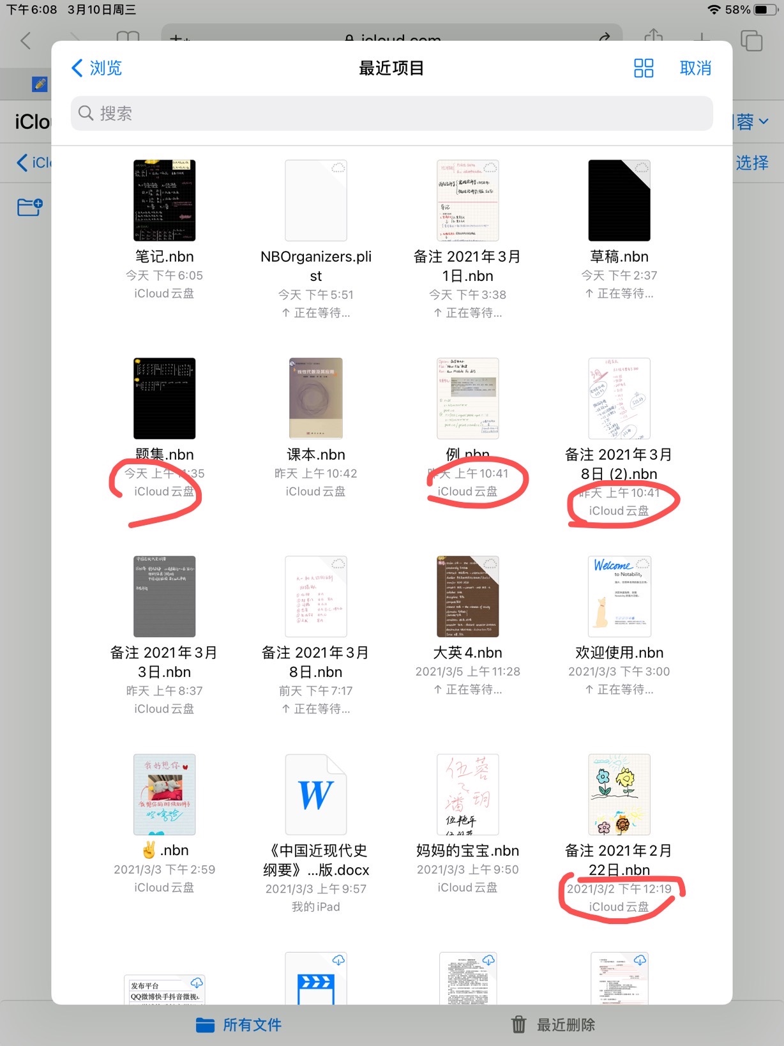Switch view with the grid layout icon

click(644, 68)
